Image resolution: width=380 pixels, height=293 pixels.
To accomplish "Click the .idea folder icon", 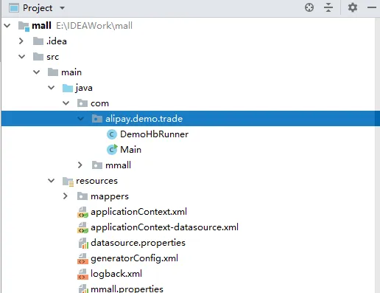I will click(x=38, y=41).
